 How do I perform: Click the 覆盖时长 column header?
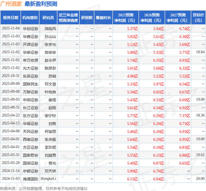click(x=103, y=17)
